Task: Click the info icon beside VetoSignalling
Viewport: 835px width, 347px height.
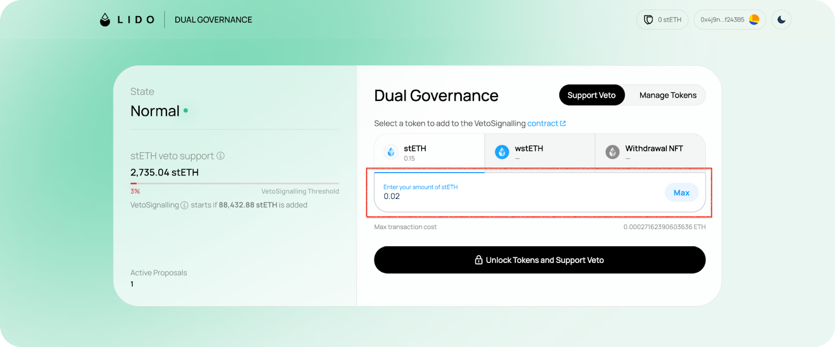Action: [x=184, y=206]
